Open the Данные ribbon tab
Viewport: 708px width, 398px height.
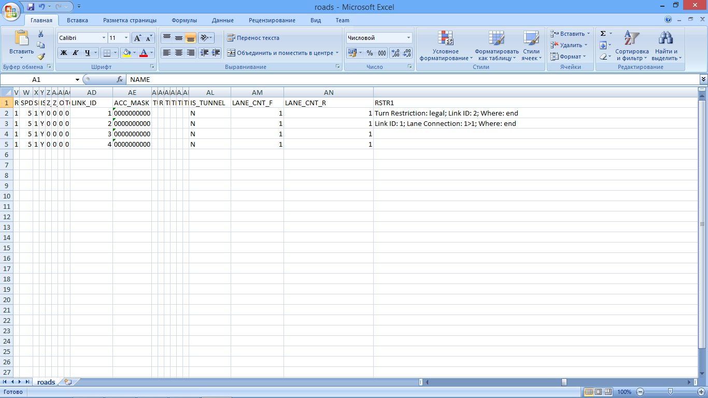click(x=222, y=20)
